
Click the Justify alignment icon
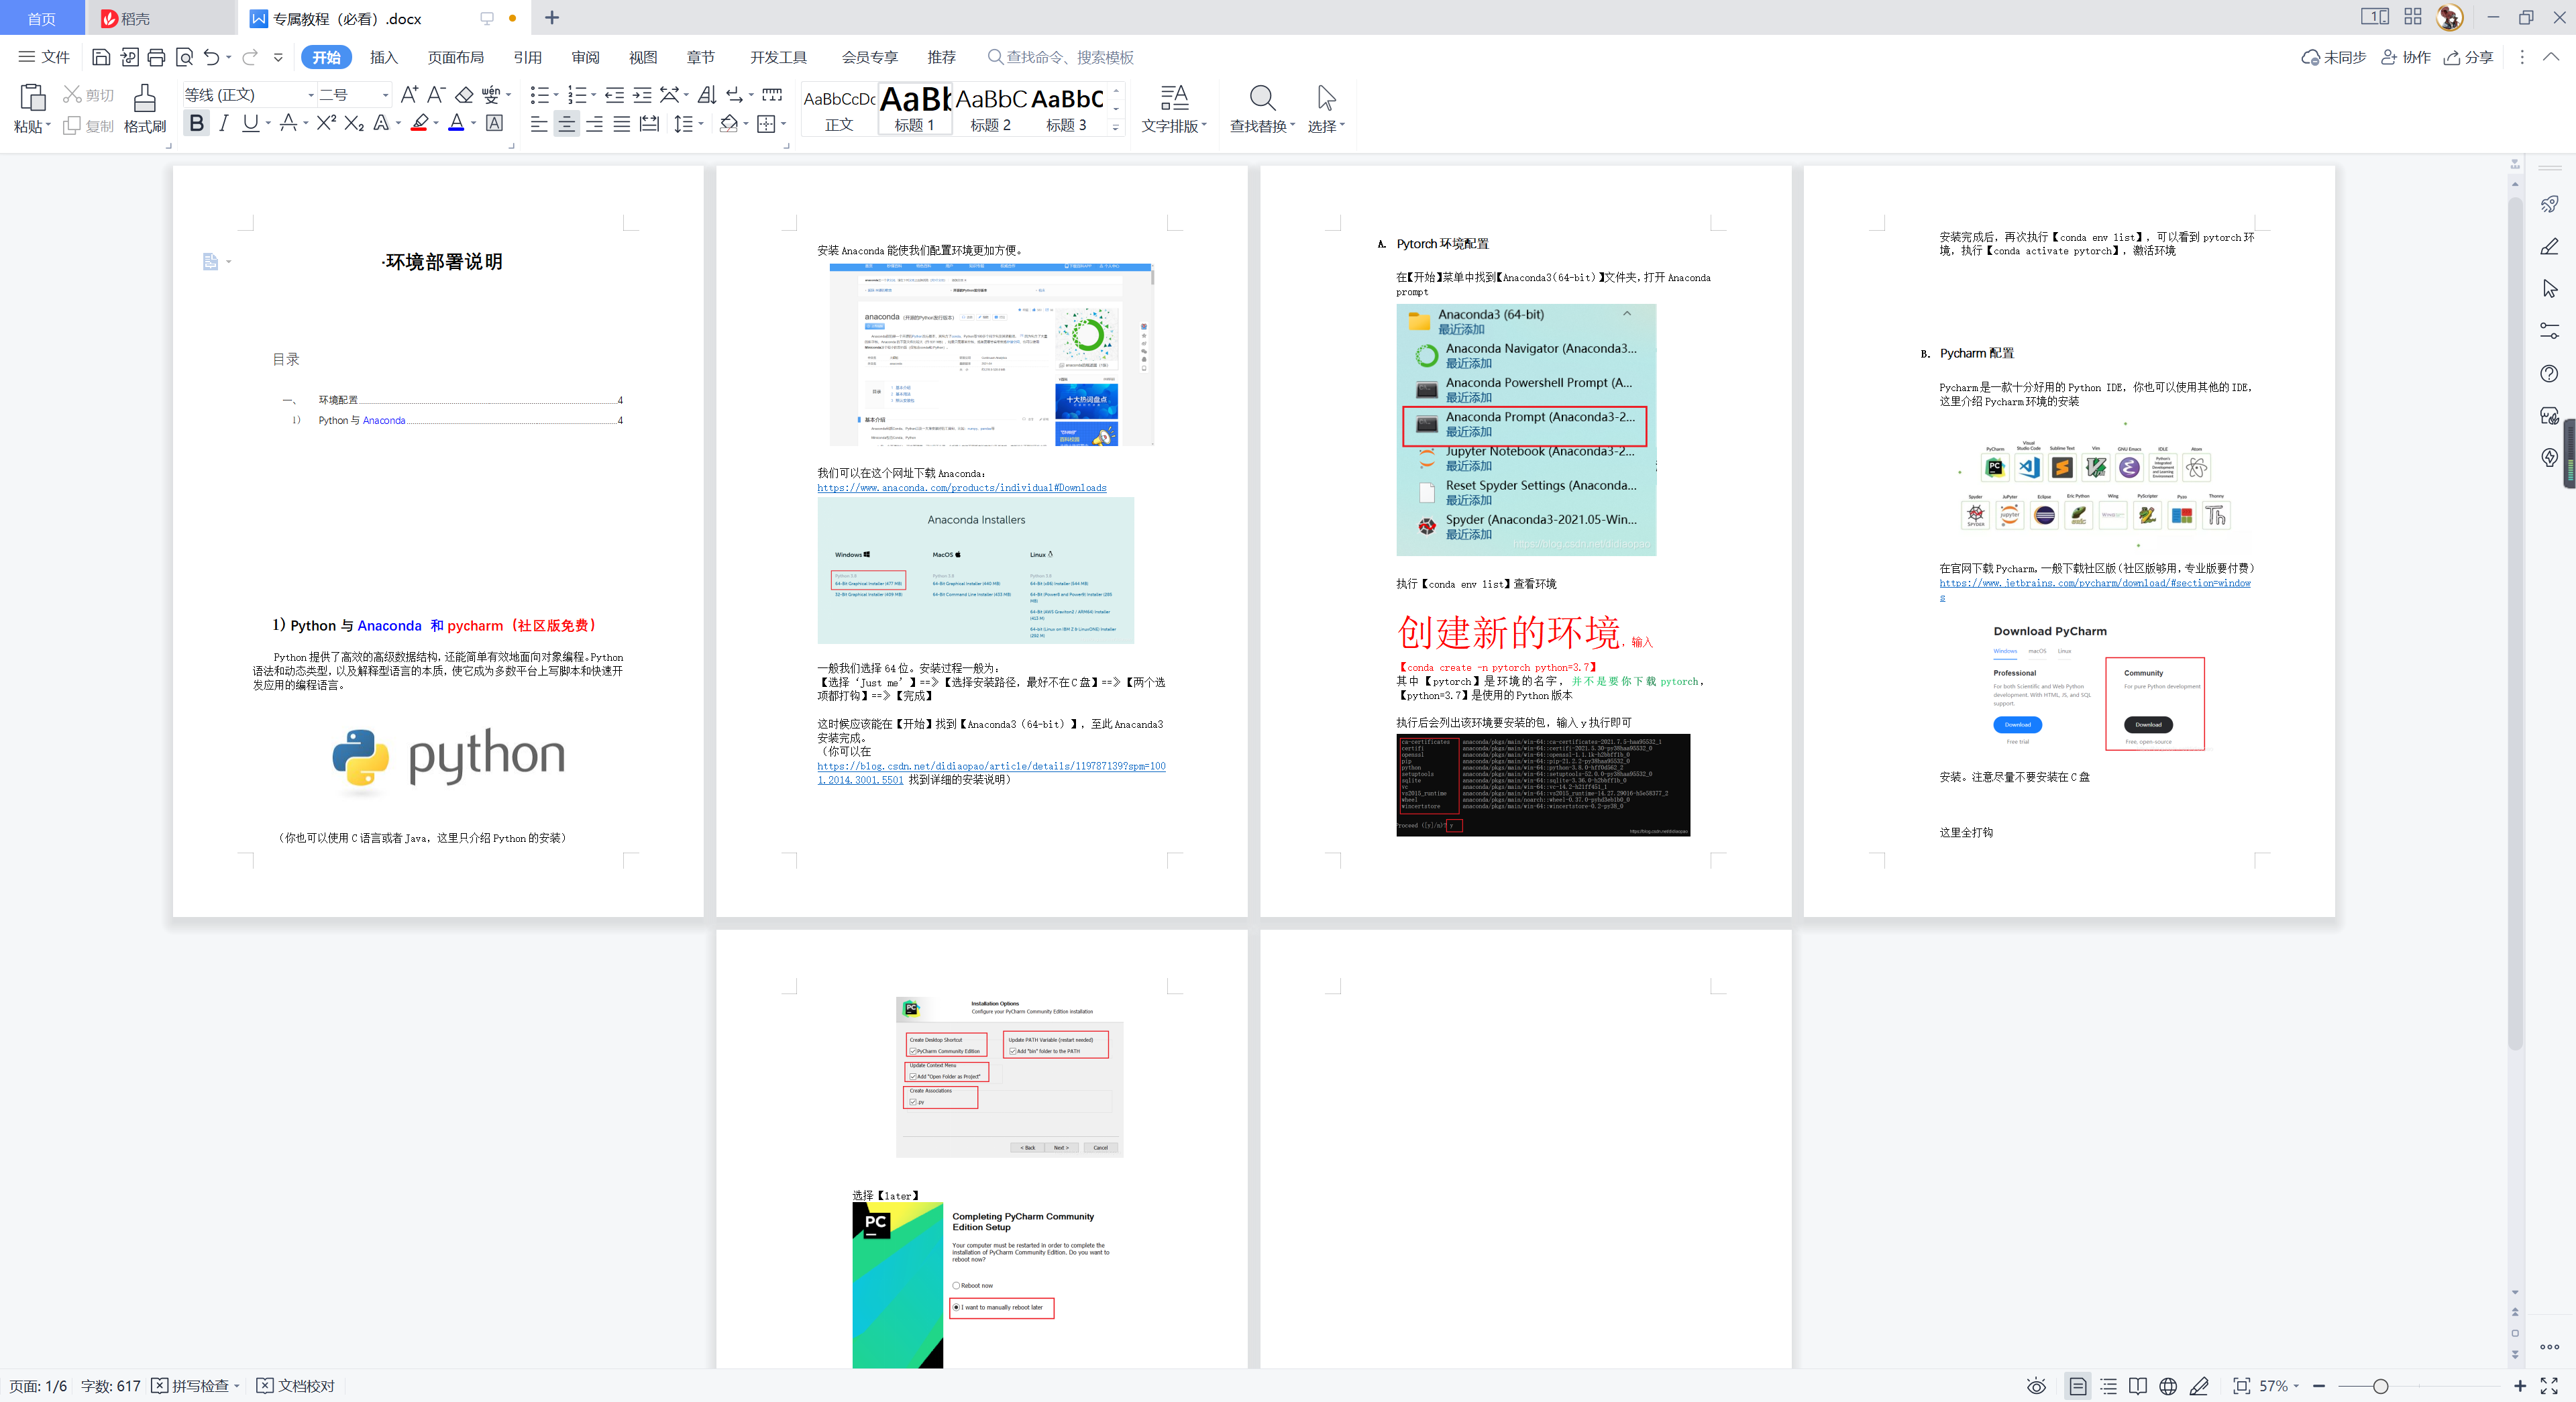pos(622,123)
